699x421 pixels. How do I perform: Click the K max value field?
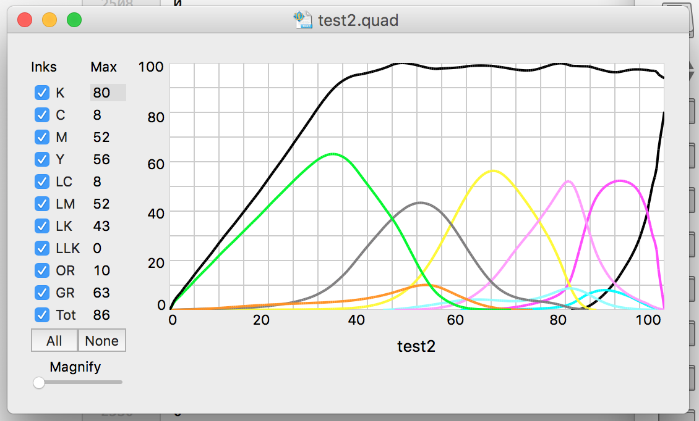tap(108, 93)
